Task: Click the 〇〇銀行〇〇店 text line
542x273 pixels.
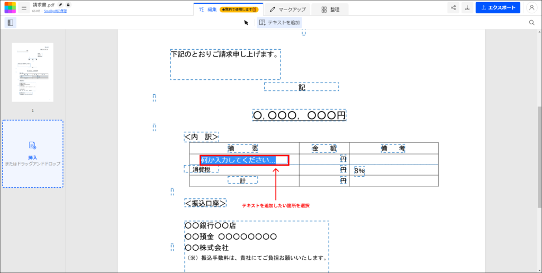Action: click(x=211, y=226)
